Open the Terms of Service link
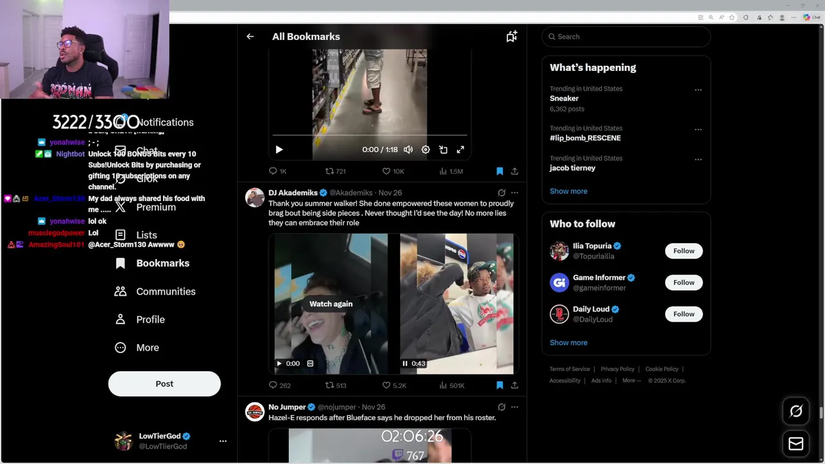Image resolution: width=825 pixels, height=464 pixels. 570,369
